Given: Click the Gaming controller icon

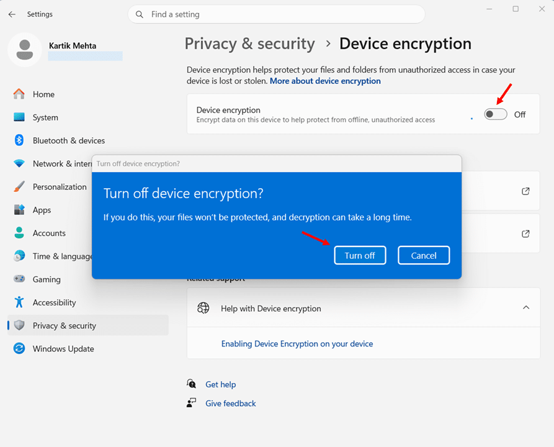Looking at the screenshot, I should [x=19, y=279].
